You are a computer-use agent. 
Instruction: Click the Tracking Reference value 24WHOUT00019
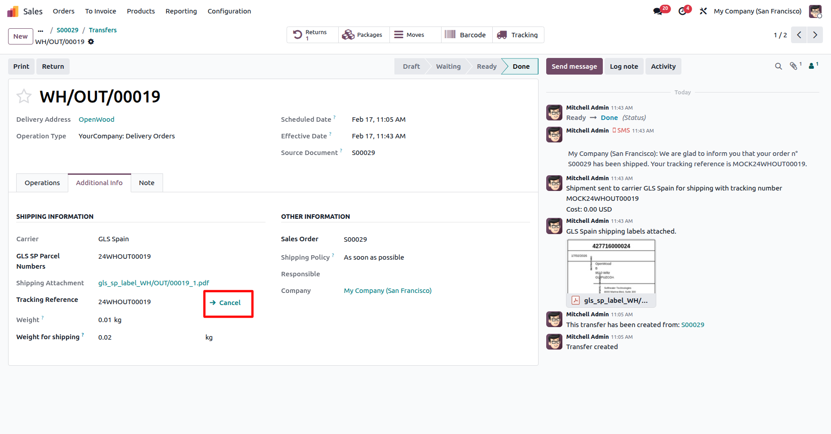coord(124,302)
